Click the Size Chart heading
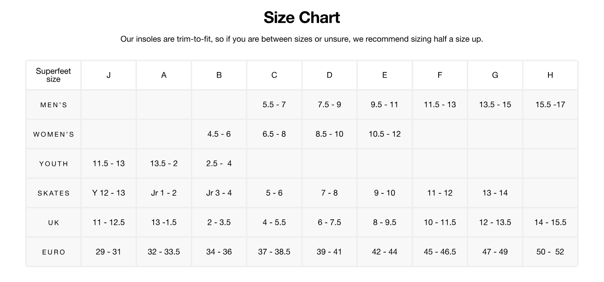 pyautogui.click(x=302, y=17)
